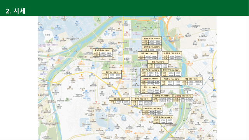Click the 75000 cell in e편한 둔산2 table

(x=163, y=122)
